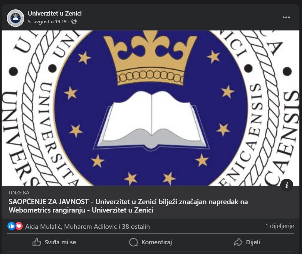This screenshot has width=302, height=254.
Task: Click the public globe privacy icon
Action: [74, 22]
